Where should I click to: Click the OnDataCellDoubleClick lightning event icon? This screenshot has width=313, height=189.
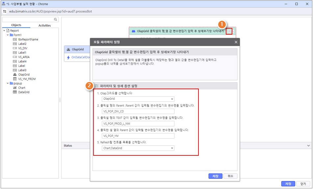tap(68, 57)
